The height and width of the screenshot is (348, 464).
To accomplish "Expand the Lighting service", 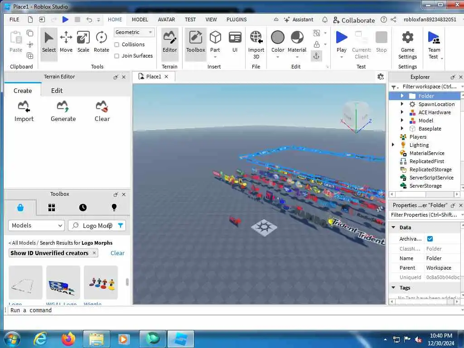I will point(393,145).
